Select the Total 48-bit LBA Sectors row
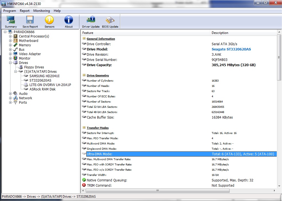282x201 pixels. pos(179,112)
